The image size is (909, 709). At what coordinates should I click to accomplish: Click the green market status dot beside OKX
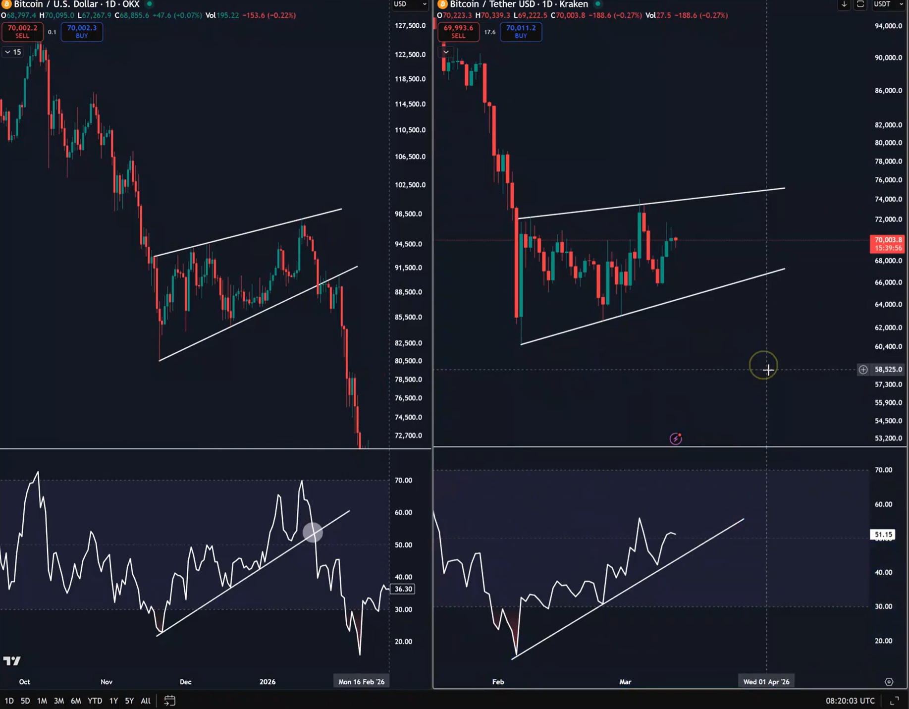149,4
